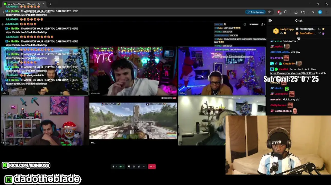Click the share screen icon in call bar
The height and width of the screenshot is (185, 331).
[129, 166]
